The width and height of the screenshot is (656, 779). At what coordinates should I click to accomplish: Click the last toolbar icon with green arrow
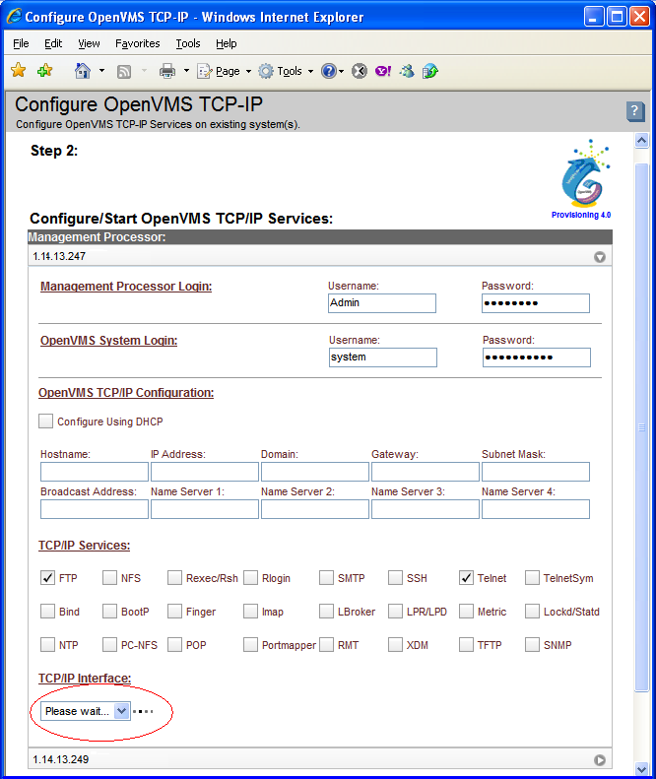[x=430, y=71]
